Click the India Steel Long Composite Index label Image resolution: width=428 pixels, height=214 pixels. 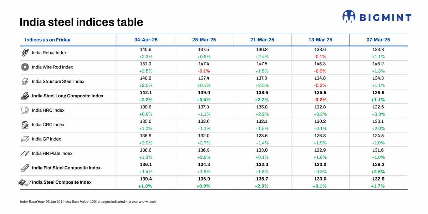pos(67,96)
